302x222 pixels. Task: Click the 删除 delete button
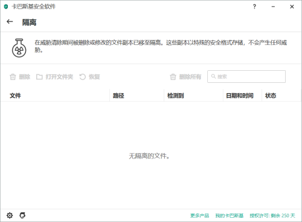(x=20, y=77)
